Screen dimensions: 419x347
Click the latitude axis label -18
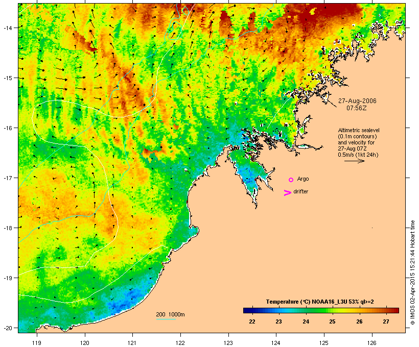pyautogui.click(x=8, y=228)
